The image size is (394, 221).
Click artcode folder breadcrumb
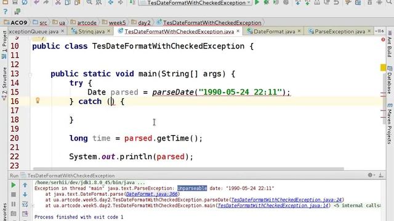(84, 23)
